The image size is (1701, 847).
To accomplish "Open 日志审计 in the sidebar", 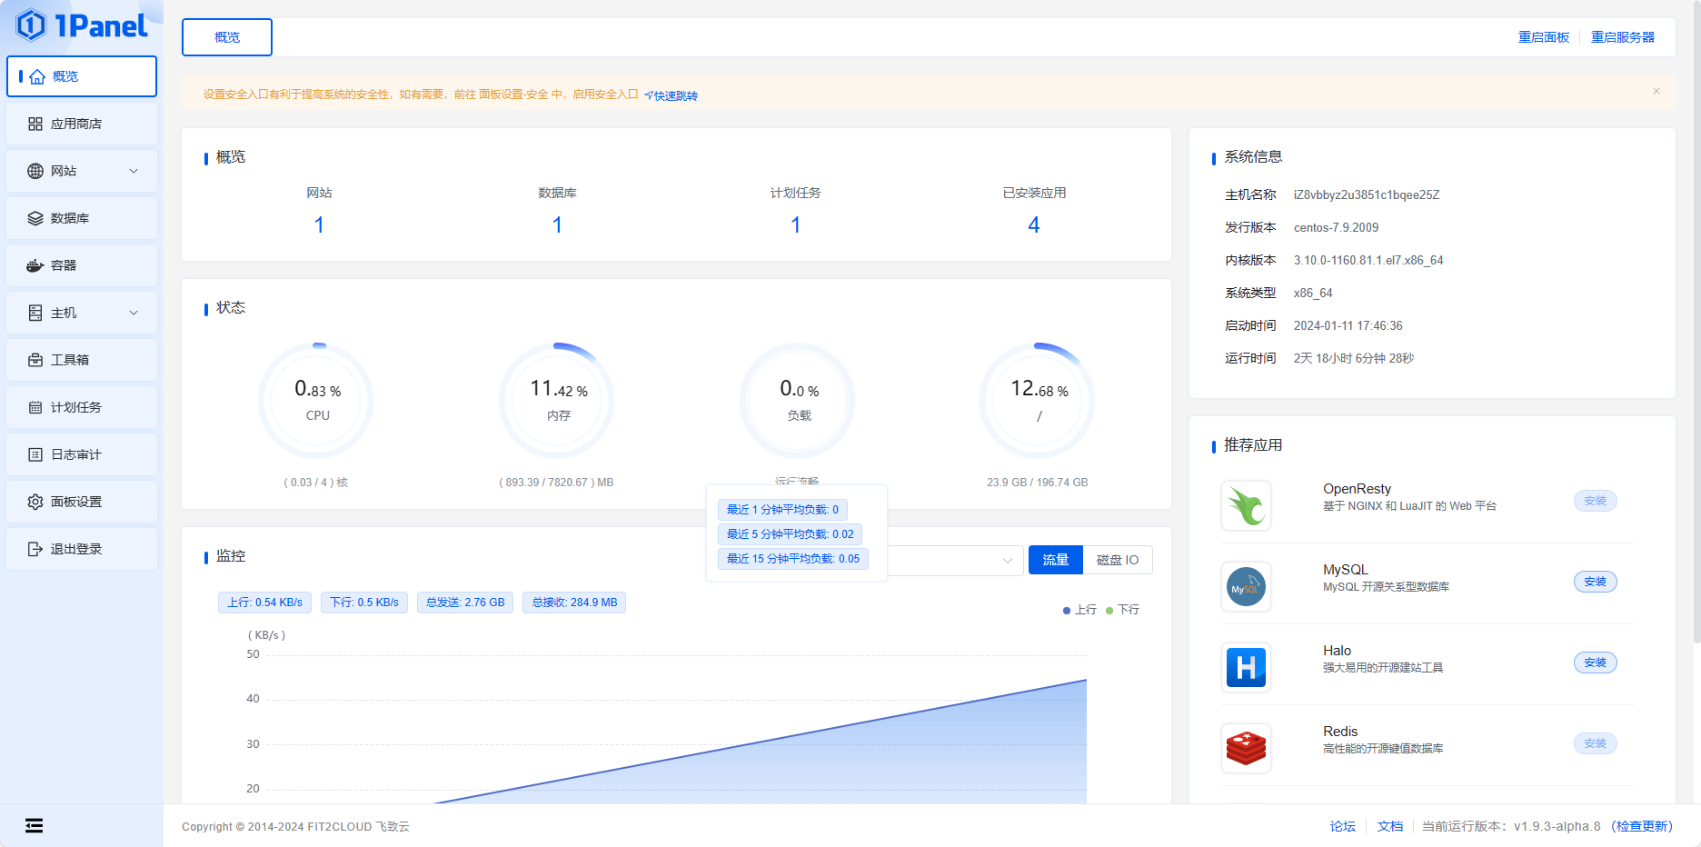I will click(82, 454).
